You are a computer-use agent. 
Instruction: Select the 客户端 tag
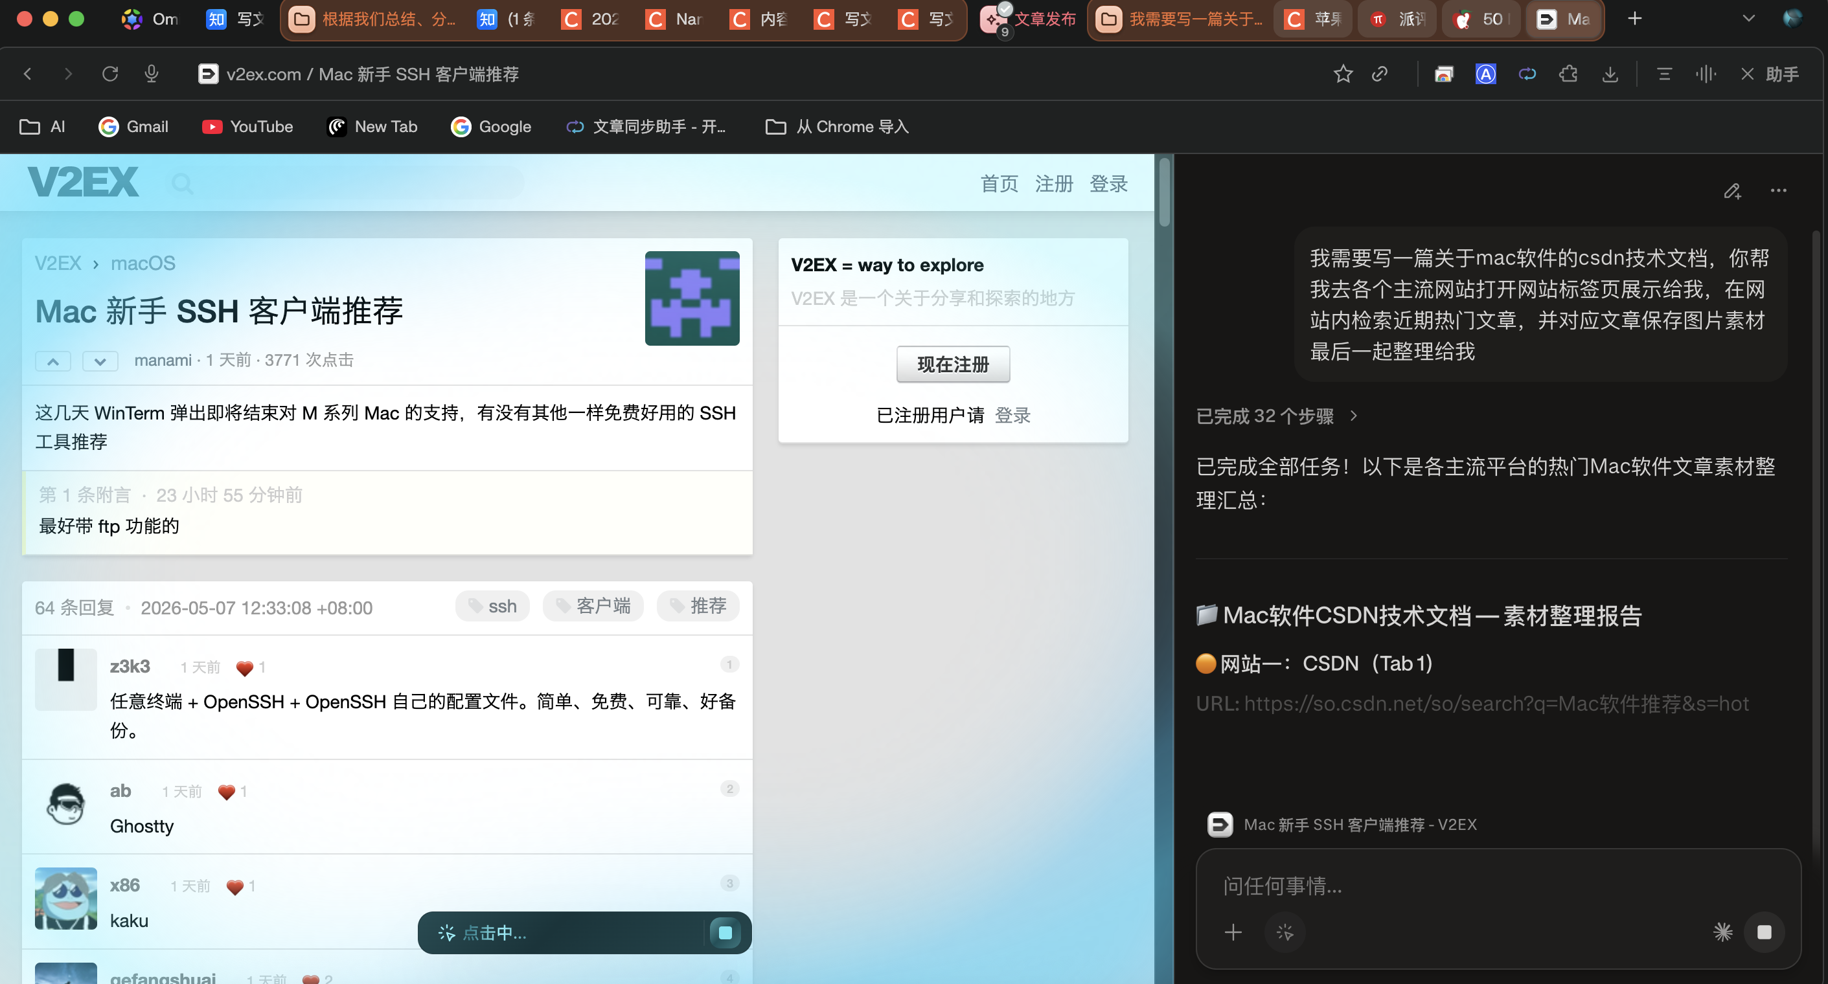click(593, 606)
